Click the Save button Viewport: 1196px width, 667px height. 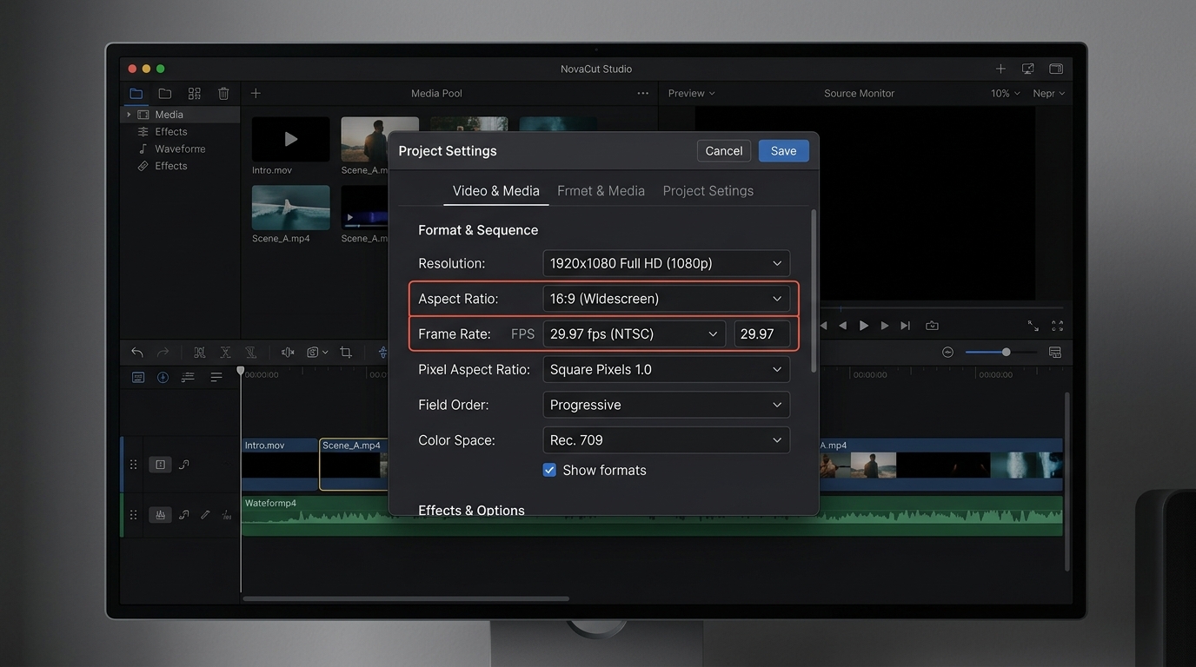[x=783, y=151]
